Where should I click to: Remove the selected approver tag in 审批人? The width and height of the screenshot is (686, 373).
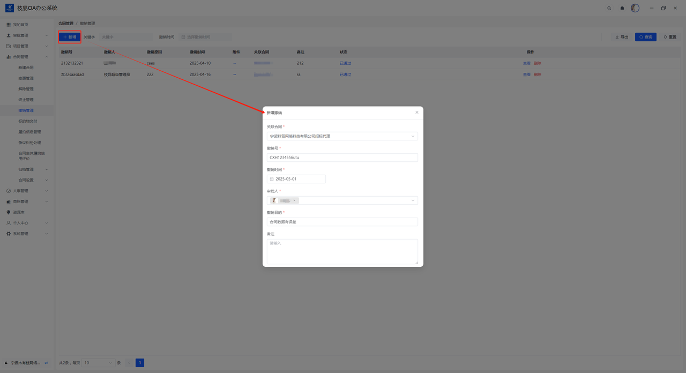(294, 200)
